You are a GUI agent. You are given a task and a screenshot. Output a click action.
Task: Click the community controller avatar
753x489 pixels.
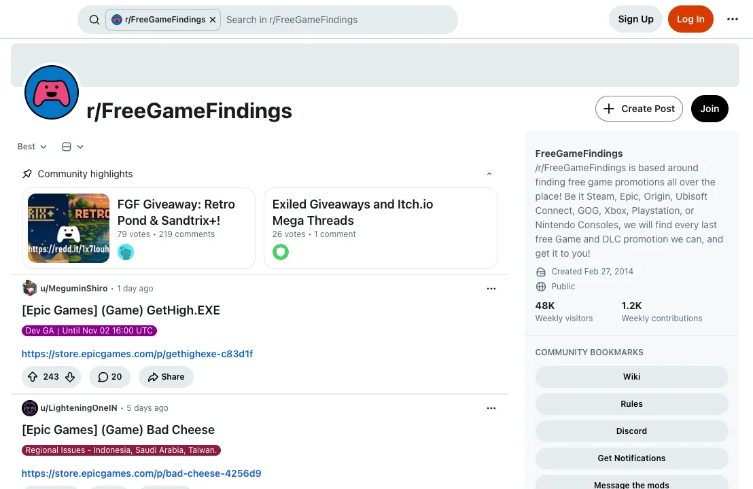pos(52,92)
